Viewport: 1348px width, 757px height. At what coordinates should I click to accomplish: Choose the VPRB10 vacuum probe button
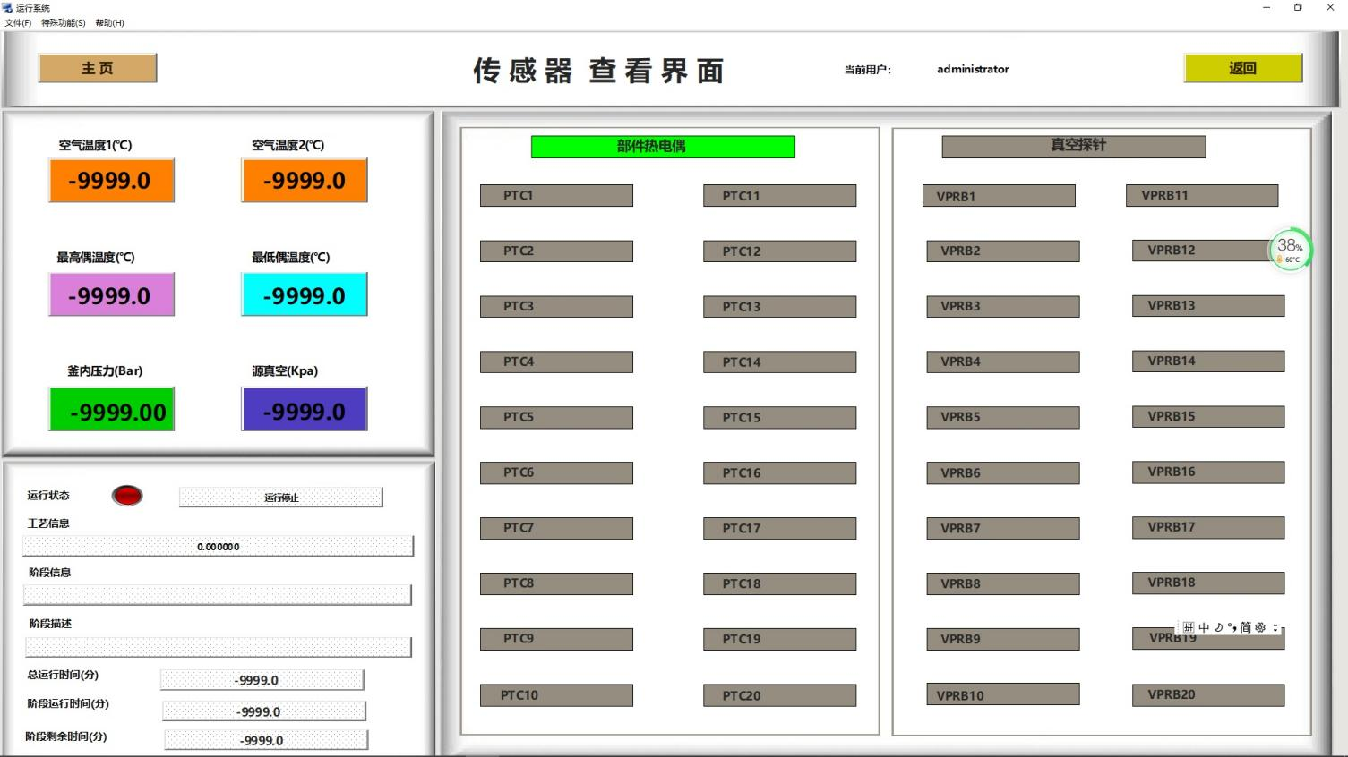click(1002, 695)
